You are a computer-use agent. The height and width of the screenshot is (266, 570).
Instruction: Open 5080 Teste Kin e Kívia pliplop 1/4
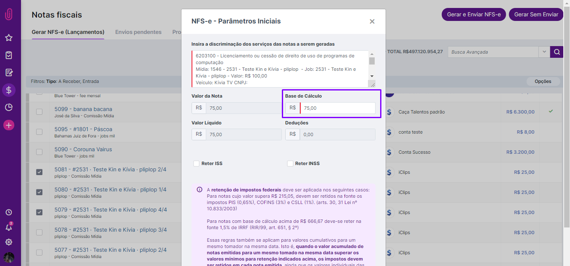pos(110,190)
